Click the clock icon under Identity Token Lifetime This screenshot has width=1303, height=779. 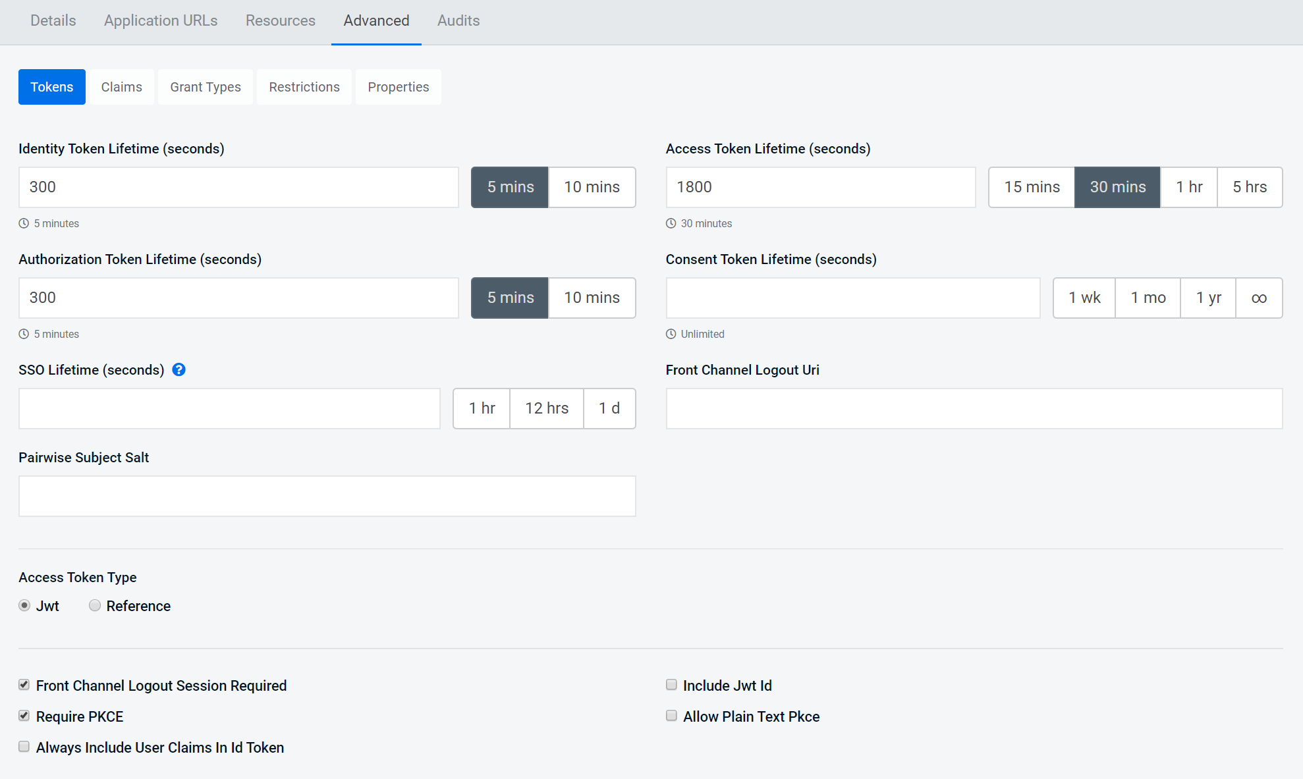coord(24,223)
